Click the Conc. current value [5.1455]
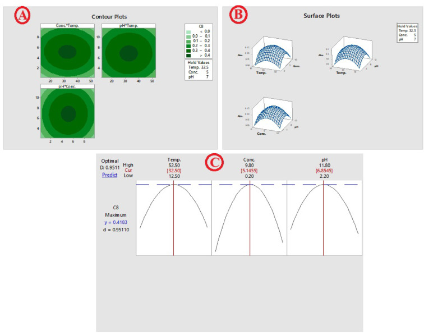The height and width of the screenshot is (334, 424). [x=250, y=170]
